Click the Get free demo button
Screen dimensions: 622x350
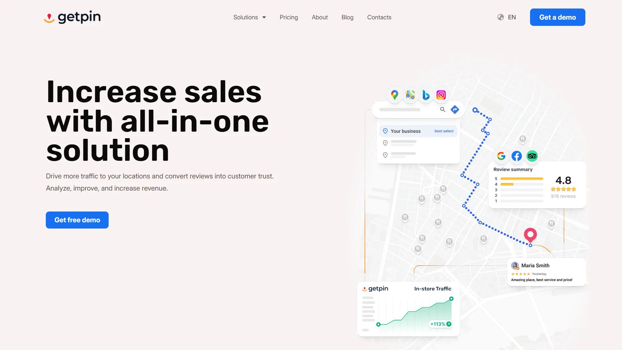(77, 220)
